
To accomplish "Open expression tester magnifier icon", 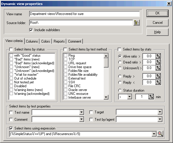I will pyautogui.click(x=160, y=134).
